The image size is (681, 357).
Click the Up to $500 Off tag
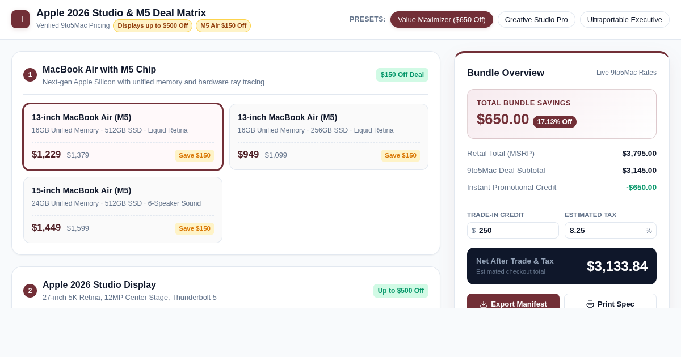pos(401,291)
